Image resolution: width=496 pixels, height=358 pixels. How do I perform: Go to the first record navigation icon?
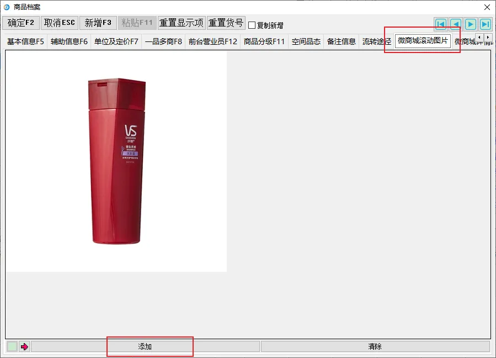click(441, 24)
